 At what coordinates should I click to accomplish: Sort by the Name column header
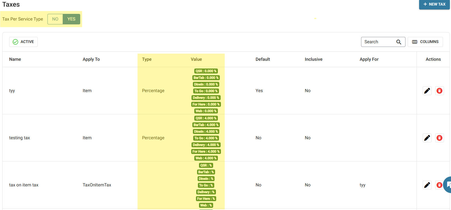[15, 59]
